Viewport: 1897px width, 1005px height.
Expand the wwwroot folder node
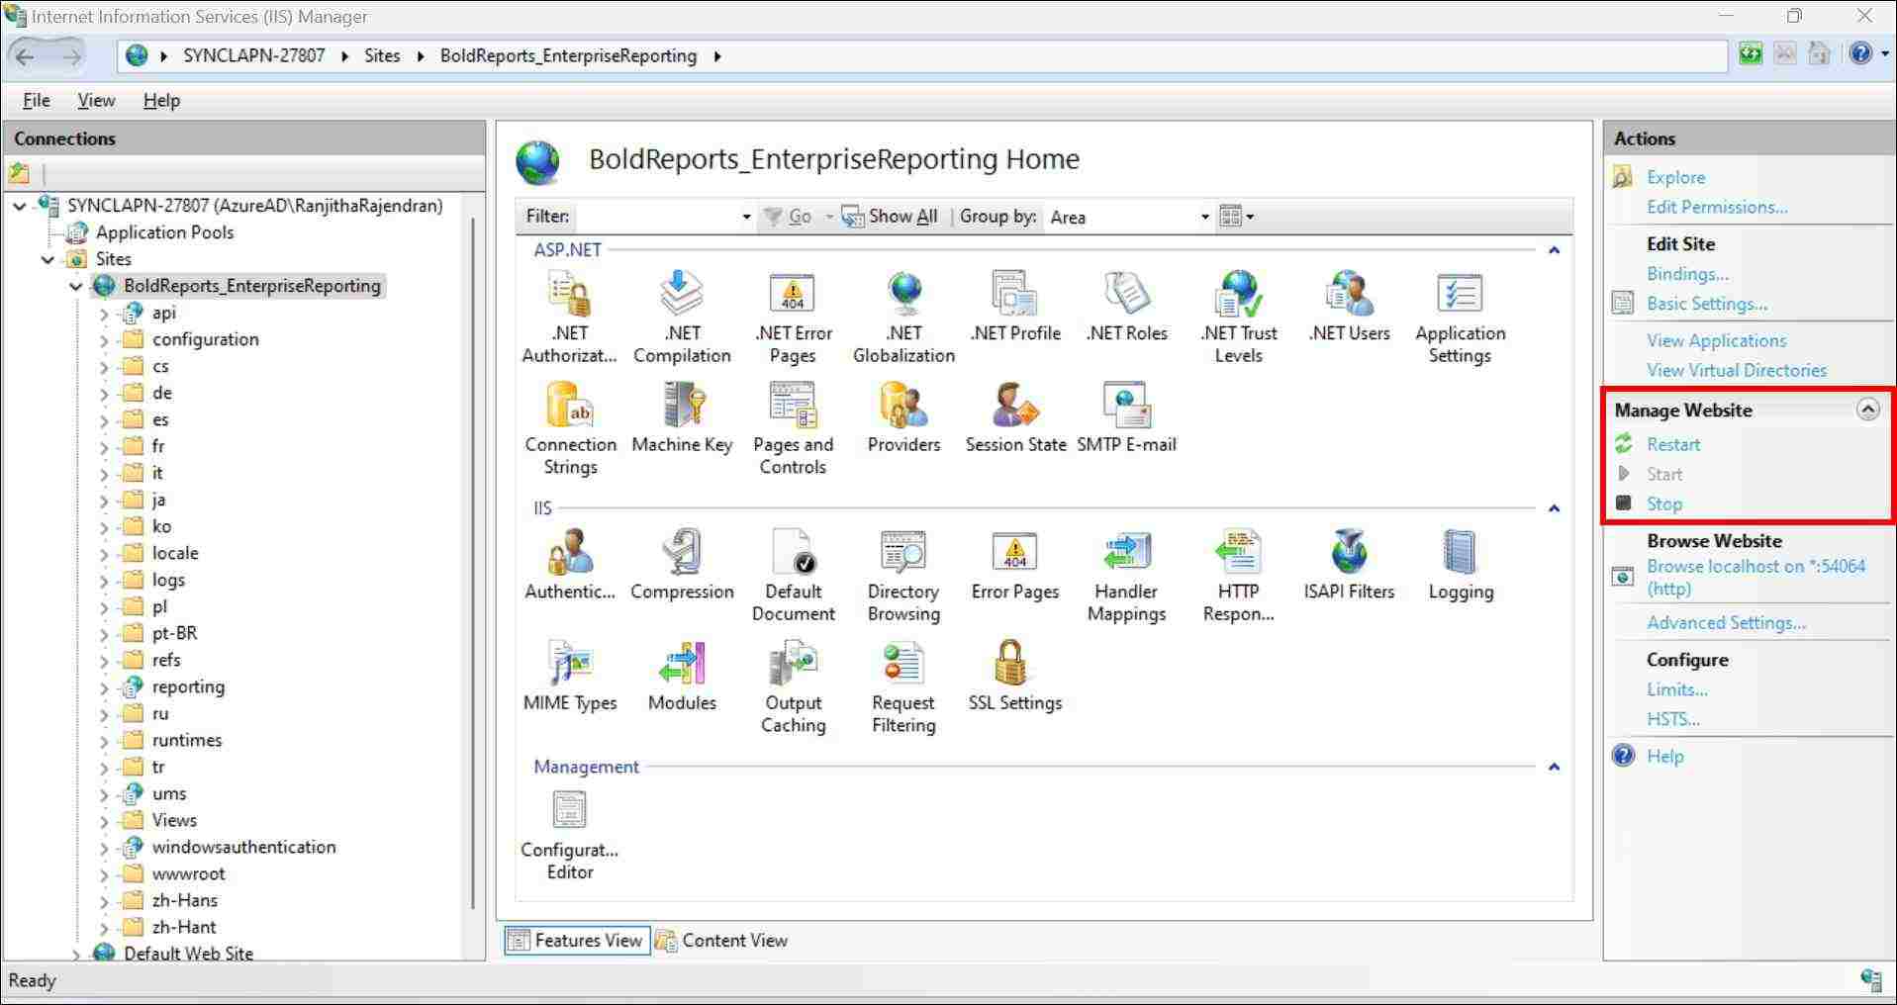click(104, 874)
